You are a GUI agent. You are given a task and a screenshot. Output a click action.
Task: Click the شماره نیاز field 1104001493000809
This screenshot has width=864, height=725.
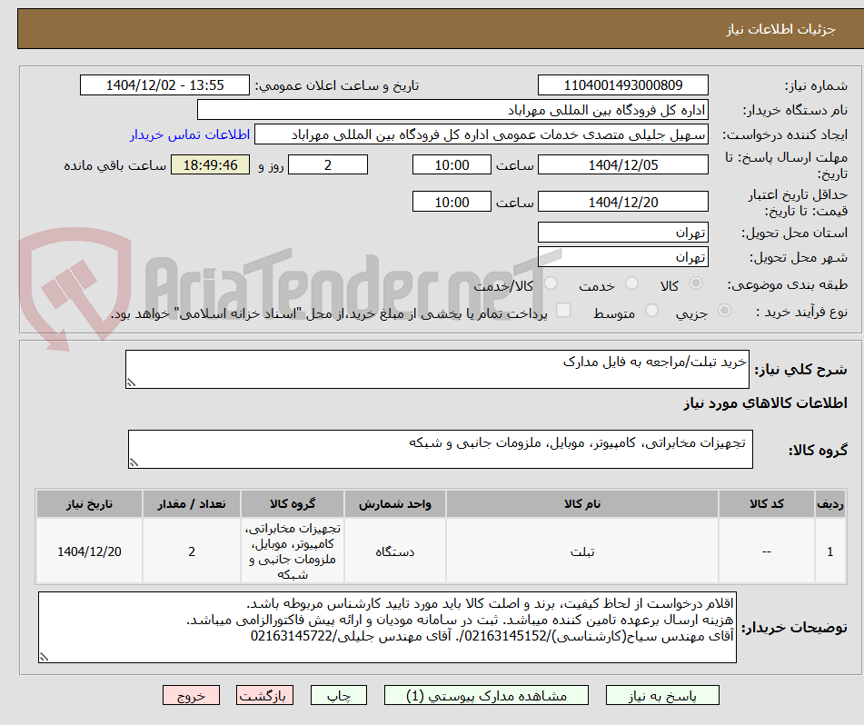[622, 85]
